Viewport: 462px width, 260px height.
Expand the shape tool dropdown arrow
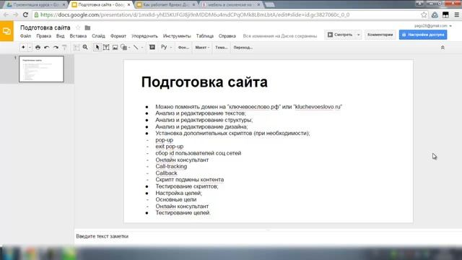(129, 48)
